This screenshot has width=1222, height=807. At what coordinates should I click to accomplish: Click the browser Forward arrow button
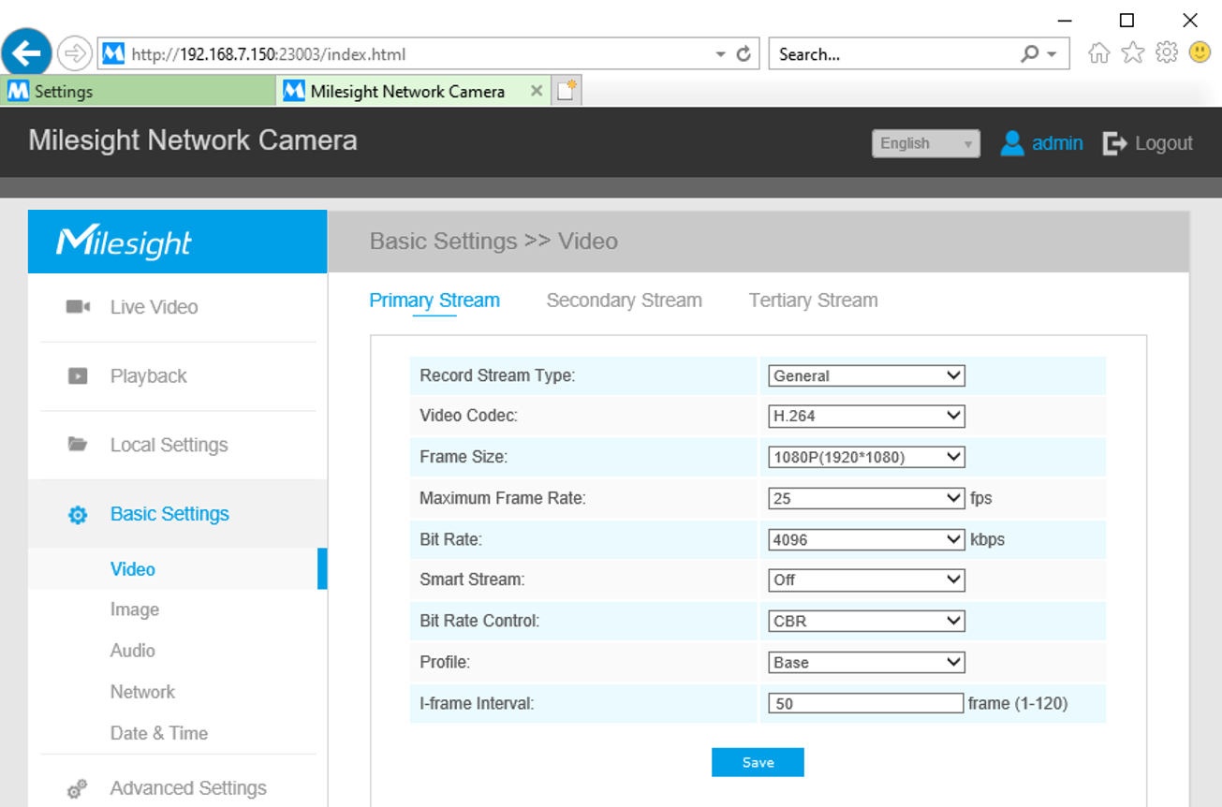point(74,53)
